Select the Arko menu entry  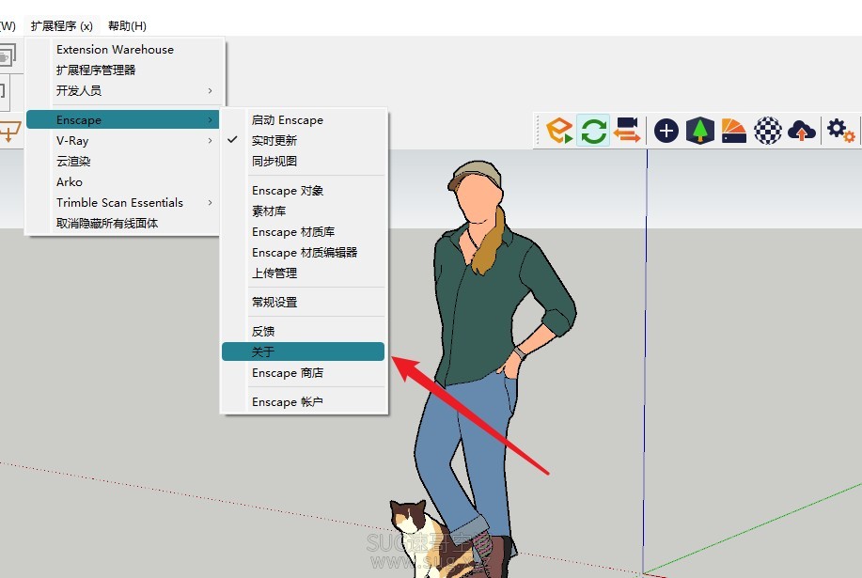124,182
